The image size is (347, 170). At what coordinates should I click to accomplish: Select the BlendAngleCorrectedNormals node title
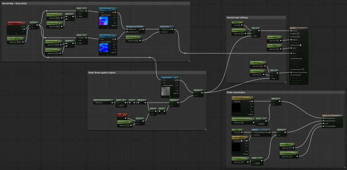[135, 27]
